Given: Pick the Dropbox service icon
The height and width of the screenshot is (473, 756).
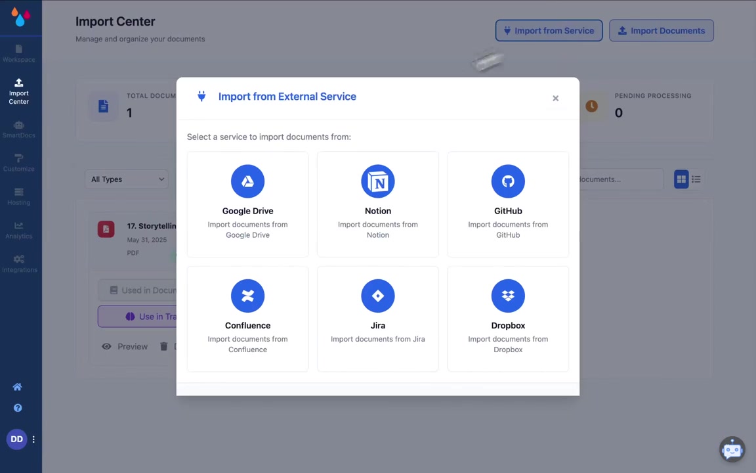Looking at the screenshot, I should pyautogui.click(x=508, y=296).
